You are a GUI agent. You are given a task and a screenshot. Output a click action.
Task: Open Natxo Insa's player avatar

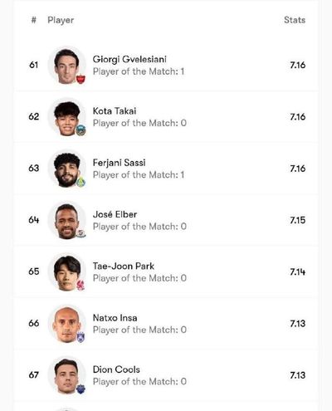coord(66,324)
